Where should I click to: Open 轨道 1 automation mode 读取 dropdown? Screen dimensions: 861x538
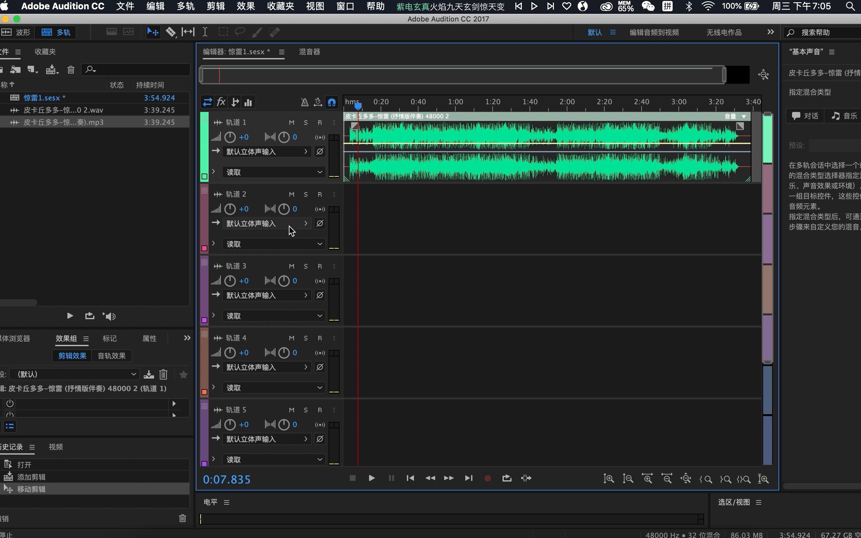pyautogui.click(x=274, y=172)
